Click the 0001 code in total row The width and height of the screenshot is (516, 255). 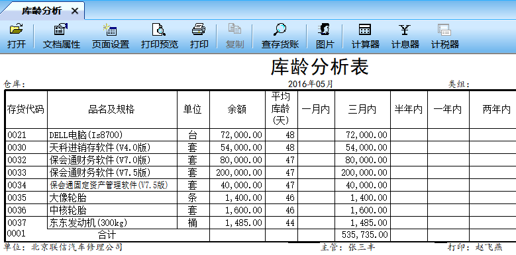tap(17, 233)
